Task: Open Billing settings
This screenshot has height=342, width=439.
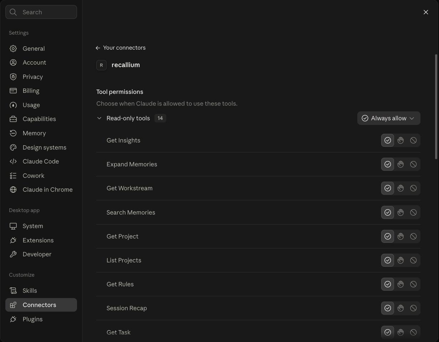Action: pos(41,91)
